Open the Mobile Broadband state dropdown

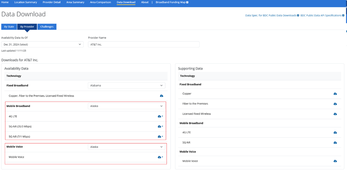click(126, 106)
